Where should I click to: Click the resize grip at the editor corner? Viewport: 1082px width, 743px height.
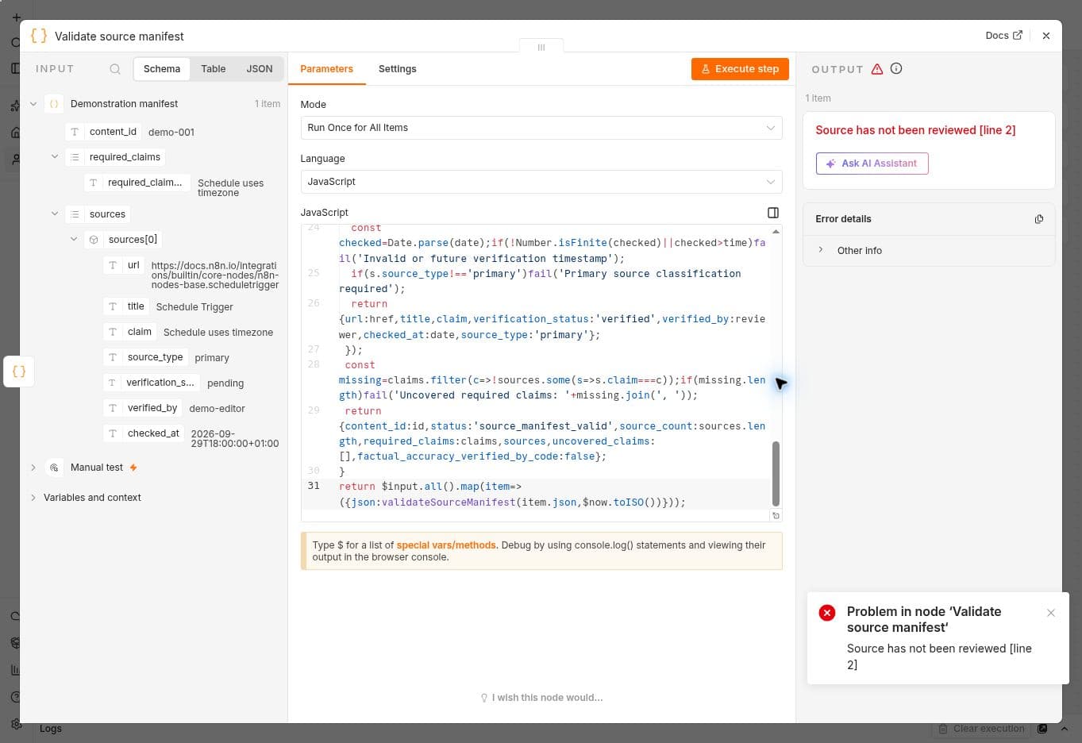coord(776,515)
